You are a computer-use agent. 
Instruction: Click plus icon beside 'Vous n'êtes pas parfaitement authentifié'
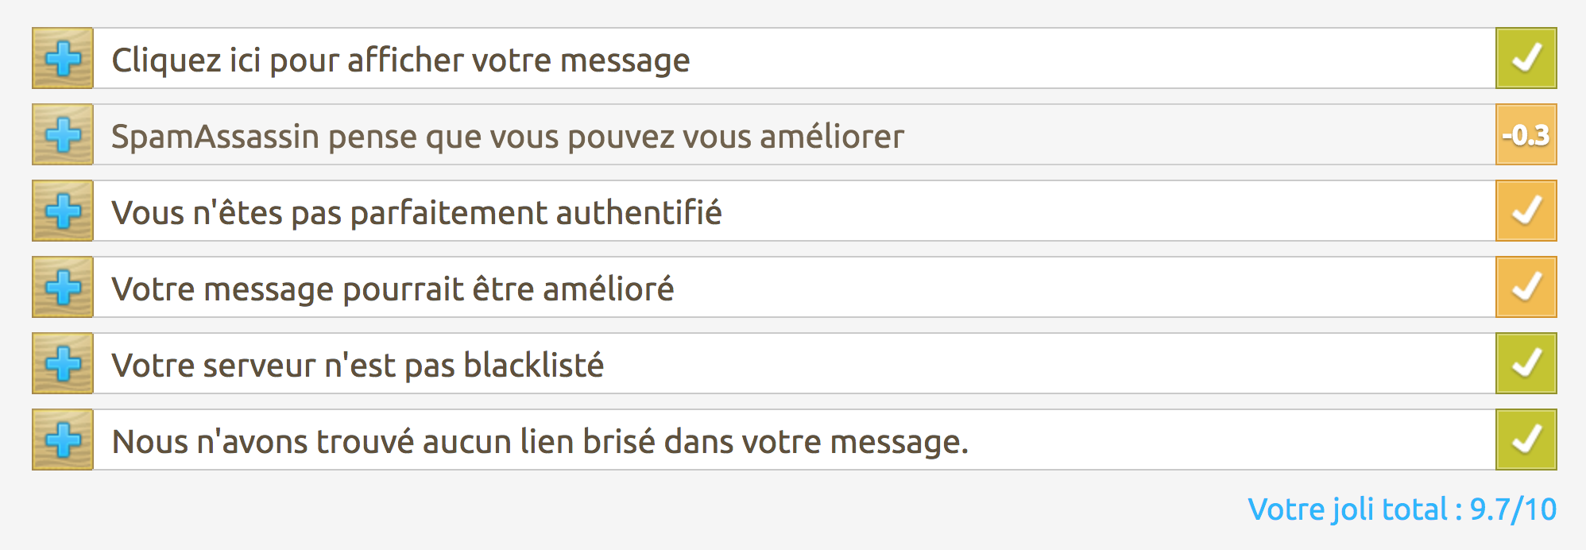click(63, 211)
